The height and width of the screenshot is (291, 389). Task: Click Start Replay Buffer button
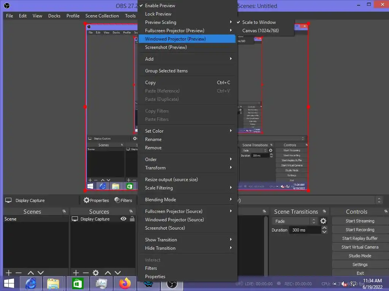click(x=360, y=238)
